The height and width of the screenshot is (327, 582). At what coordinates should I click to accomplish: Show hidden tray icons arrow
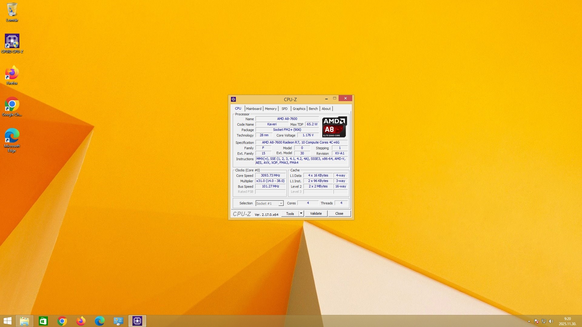pos(529,321)
